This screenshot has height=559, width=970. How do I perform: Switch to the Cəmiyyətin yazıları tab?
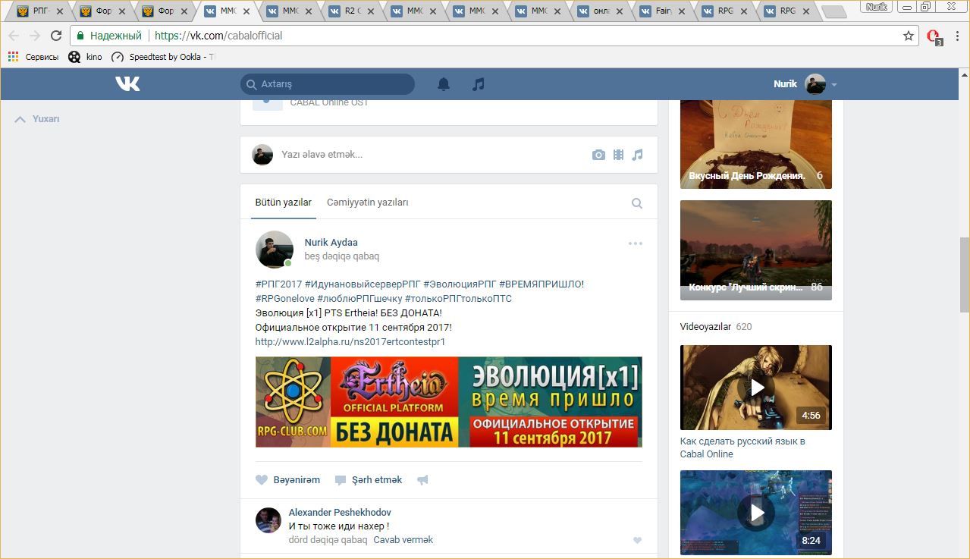click(x=368, y=203)
